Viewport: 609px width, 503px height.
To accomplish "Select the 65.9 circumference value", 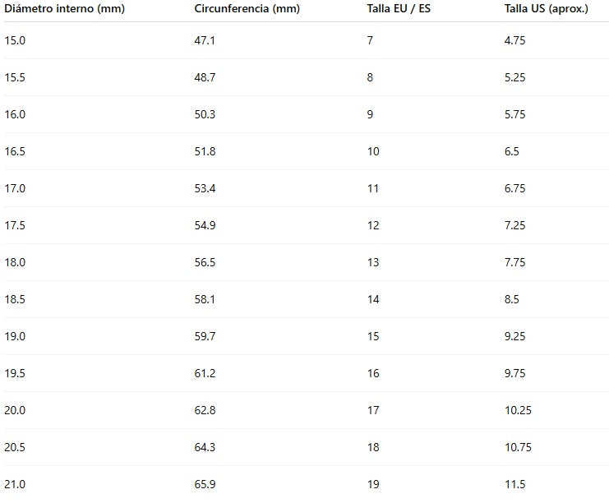I will 205,484.
